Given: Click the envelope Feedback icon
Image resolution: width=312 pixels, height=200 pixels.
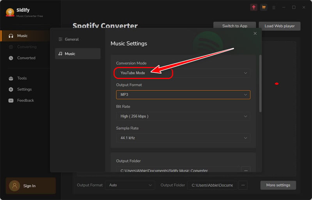Looking at the screenshot, I should [11, 100].
